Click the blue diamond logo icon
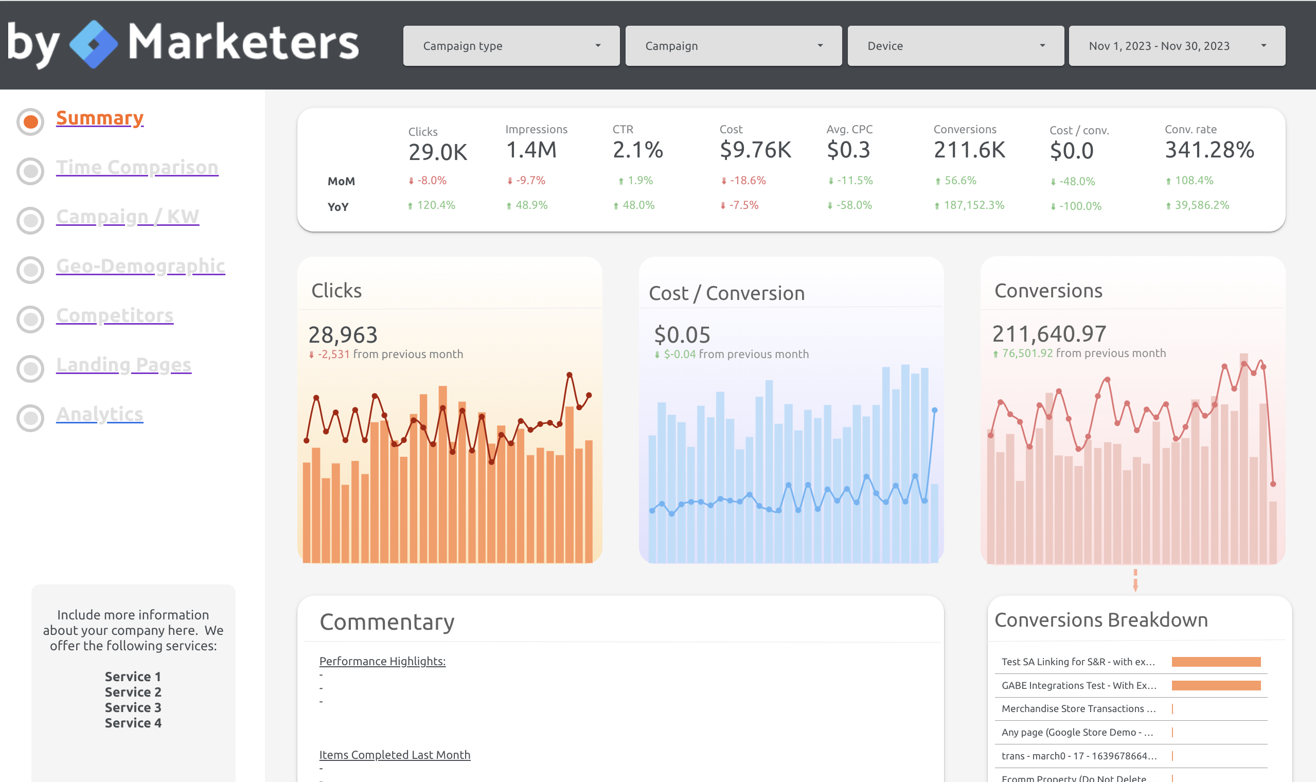Image resolution: width=1316 pixels, height=782 pixels. pyautogui.click(x=94, y=44)
